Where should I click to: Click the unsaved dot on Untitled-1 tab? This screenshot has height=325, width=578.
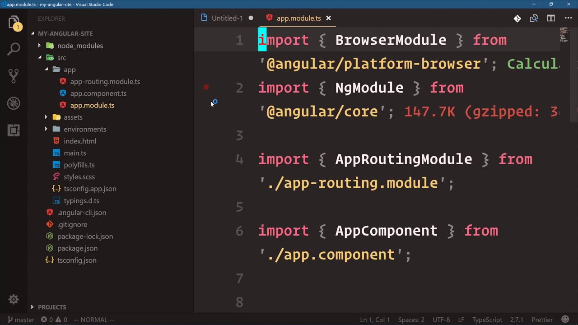pyautogui.click(x=251, y=18)
